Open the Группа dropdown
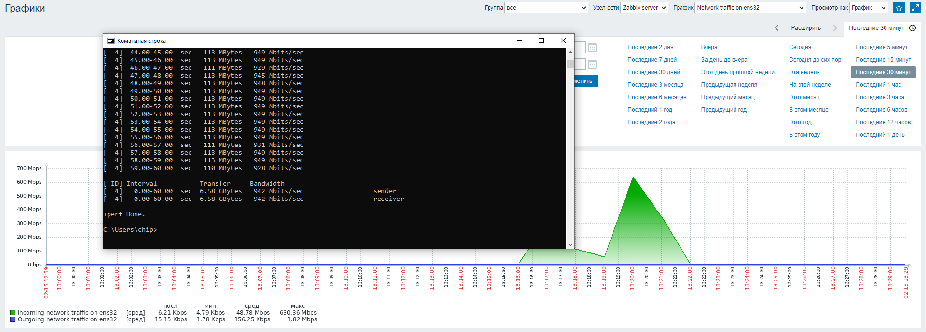 [546, 8]
